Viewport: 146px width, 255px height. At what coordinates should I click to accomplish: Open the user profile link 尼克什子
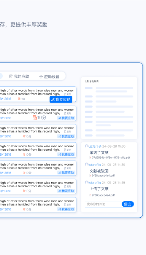tap(95, 147)
